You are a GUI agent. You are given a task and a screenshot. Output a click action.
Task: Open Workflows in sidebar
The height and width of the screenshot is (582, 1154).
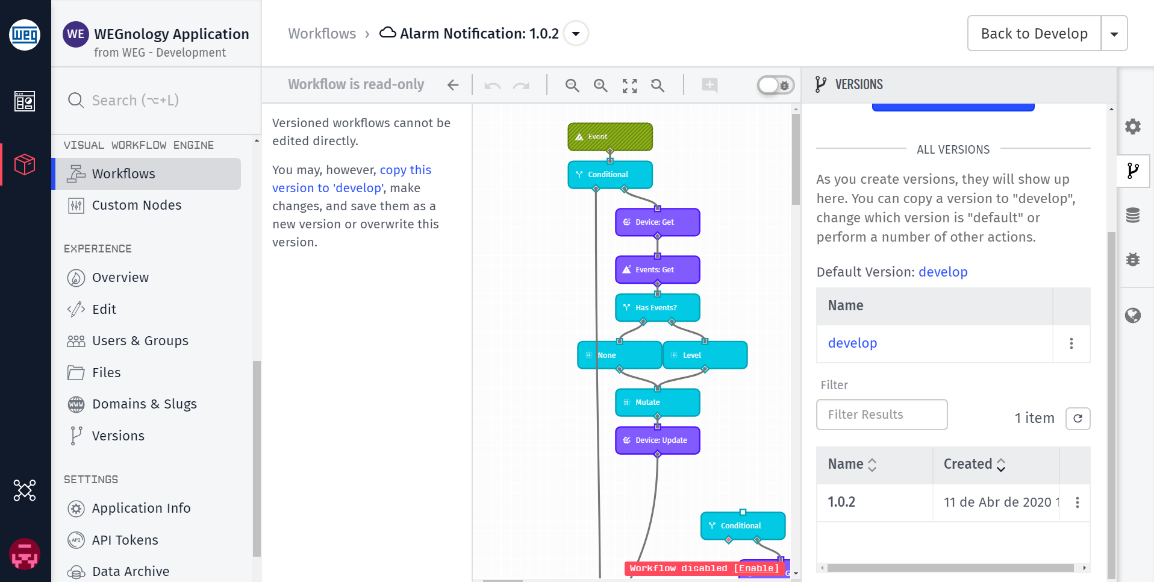point(148,174)
